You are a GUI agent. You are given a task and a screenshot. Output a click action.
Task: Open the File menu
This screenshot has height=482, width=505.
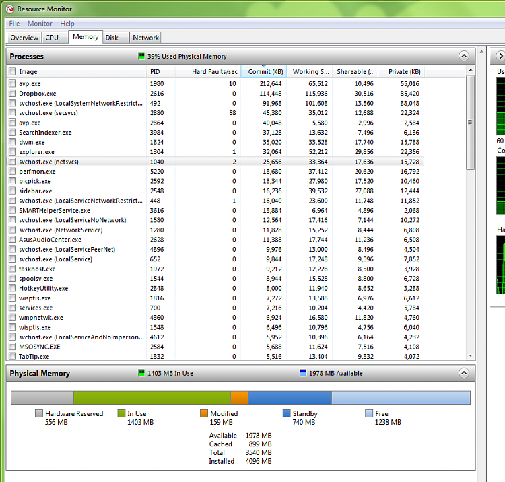(14, 23)
